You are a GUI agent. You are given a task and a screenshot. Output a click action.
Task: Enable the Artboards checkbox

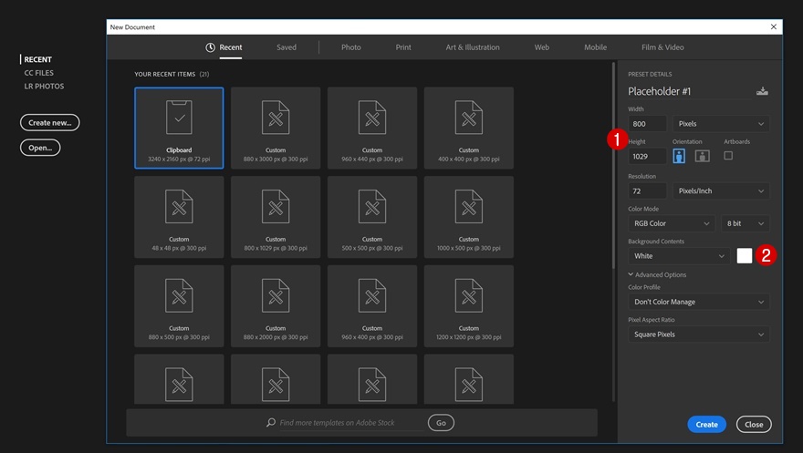point(728,156)
